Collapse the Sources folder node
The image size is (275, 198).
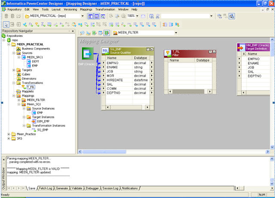(x=14, y=53)
